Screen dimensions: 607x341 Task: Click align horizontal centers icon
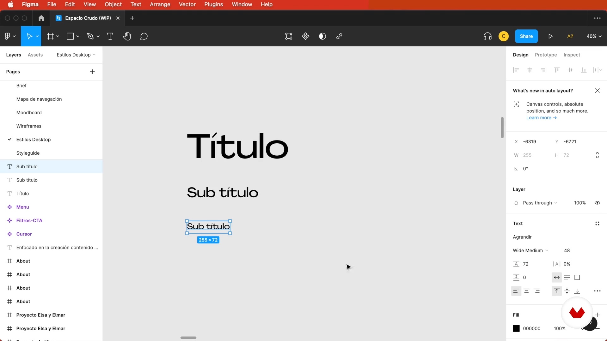[530, 70]
